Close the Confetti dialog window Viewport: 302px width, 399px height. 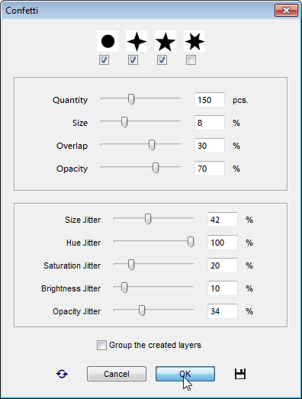(286, 11)
